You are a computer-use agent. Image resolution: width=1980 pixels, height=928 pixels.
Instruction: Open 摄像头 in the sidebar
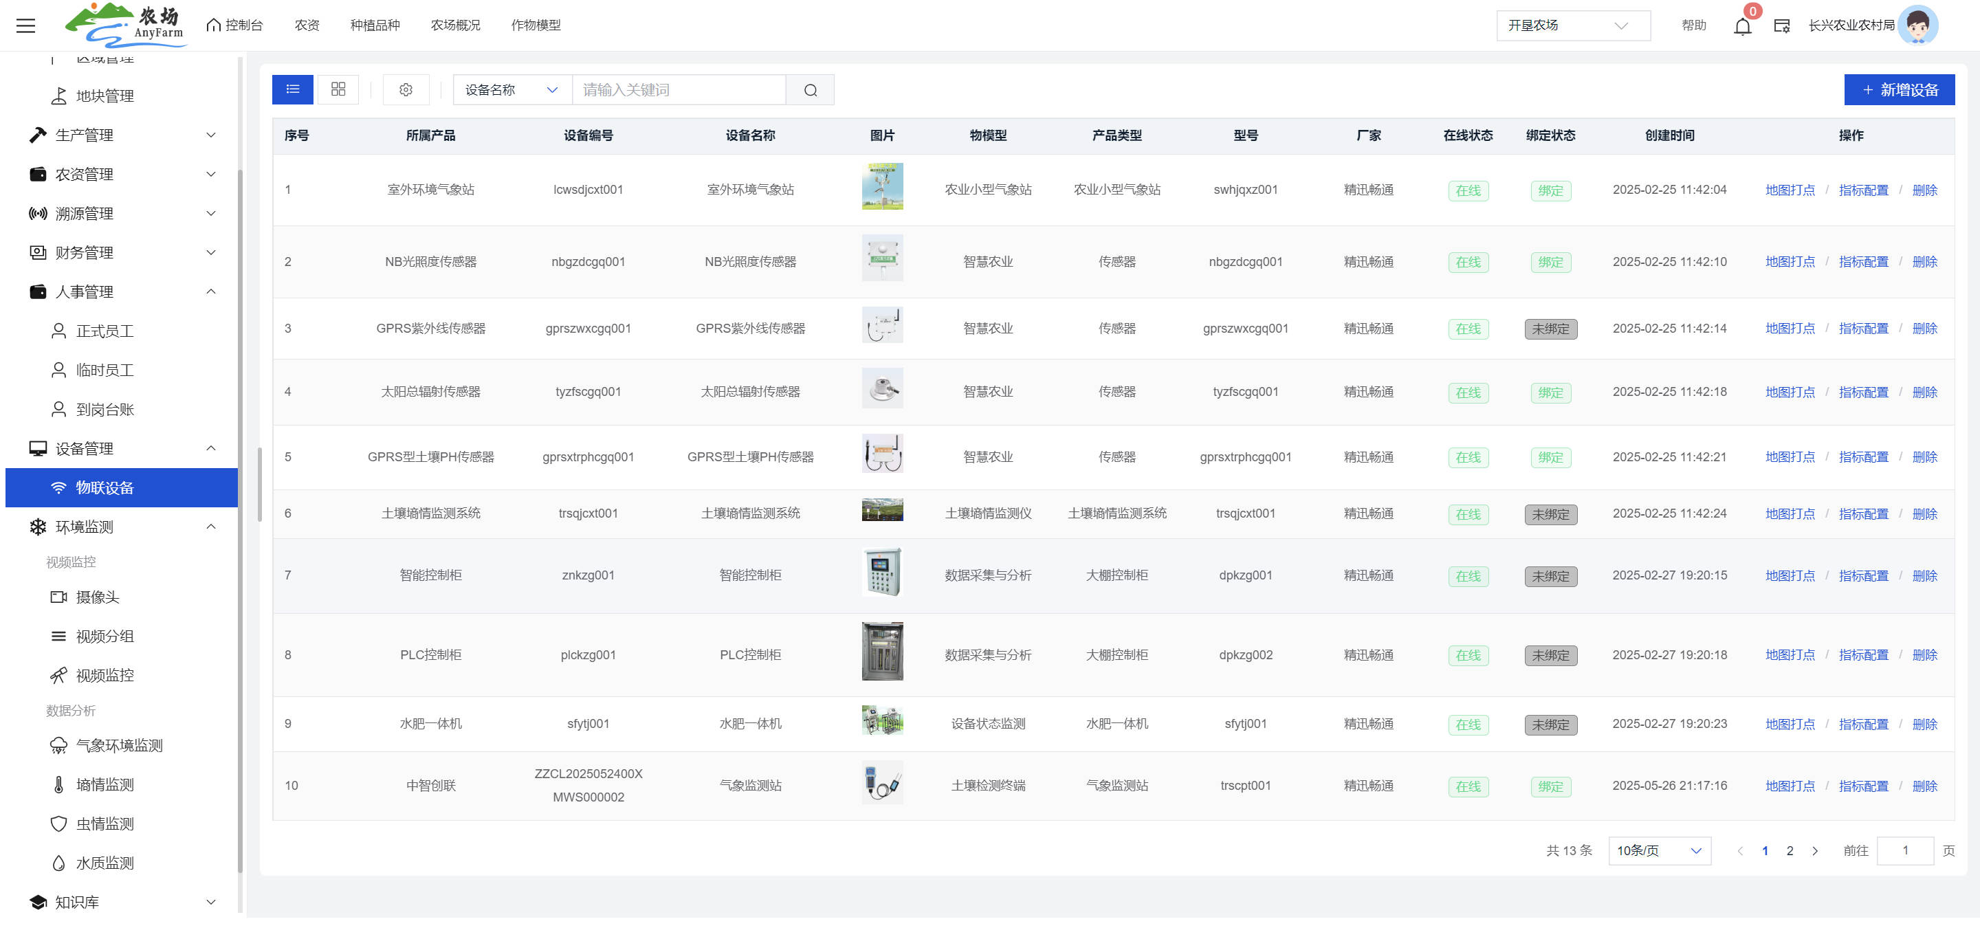[97, 597]
